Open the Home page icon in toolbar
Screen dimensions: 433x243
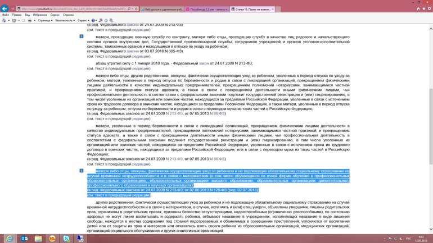point(419,9)
